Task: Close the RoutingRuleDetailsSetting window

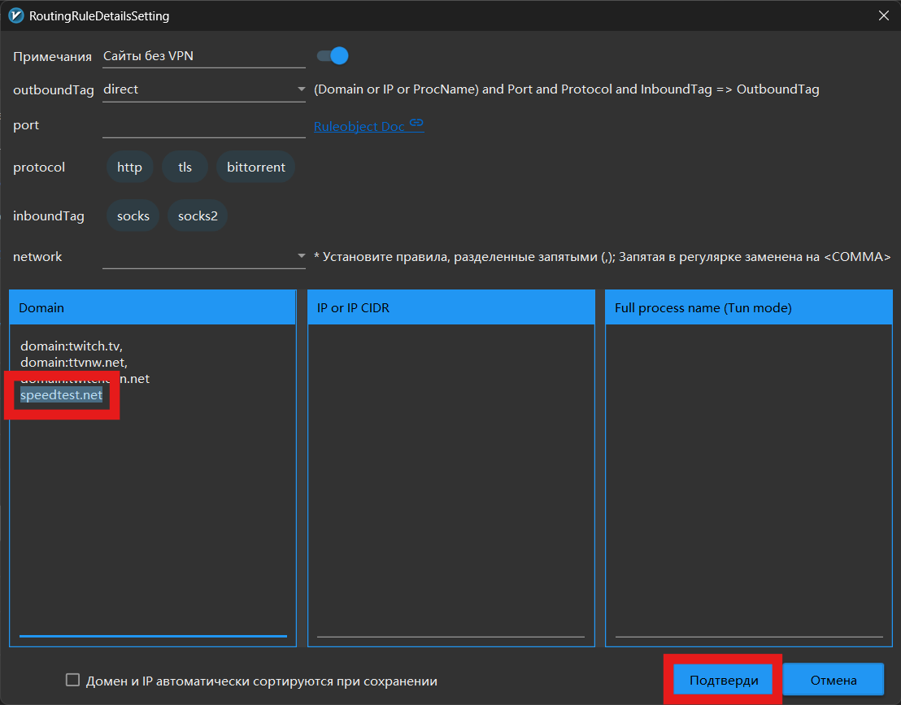Action: (x=884, y=15)
